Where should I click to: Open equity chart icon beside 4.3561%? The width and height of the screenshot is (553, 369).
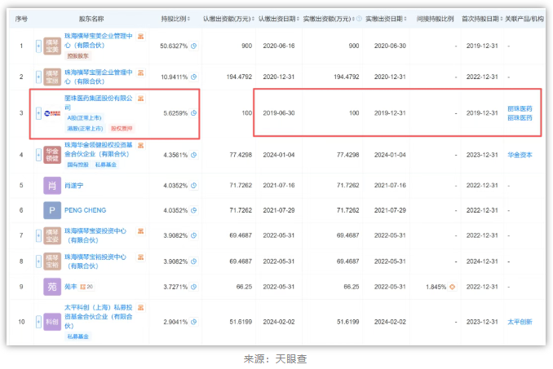[194, 152]
